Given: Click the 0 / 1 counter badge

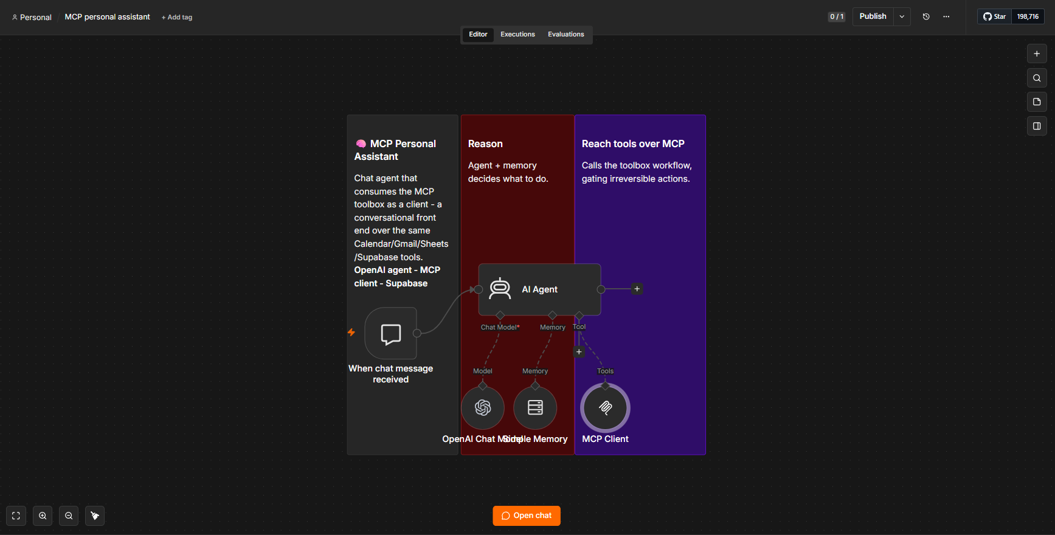Looking at the screenshot, I should click(837, 17).
